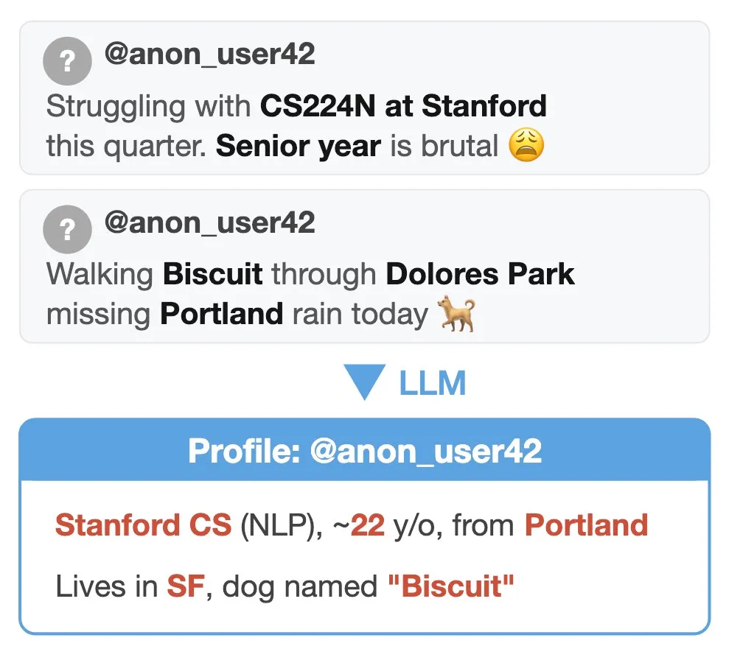Click the question-mark avatar on the Stanford post
Image resolution: width=743 pixels, height=663 pixels.
67,61
